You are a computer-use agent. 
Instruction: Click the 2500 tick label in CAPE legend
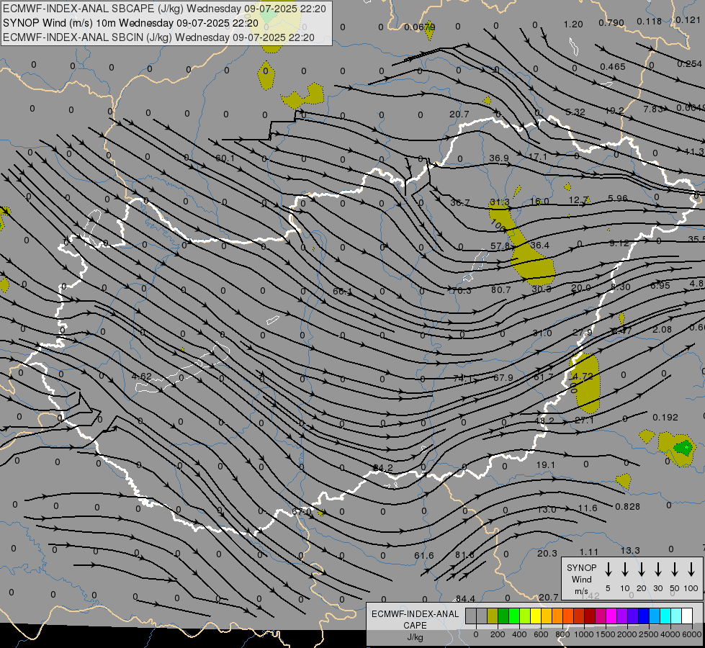coord(650,634)
